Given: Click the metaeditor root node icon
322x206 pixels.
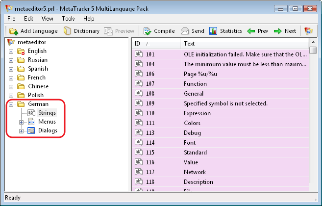Looking at the screenshot, I should [11, 42].
